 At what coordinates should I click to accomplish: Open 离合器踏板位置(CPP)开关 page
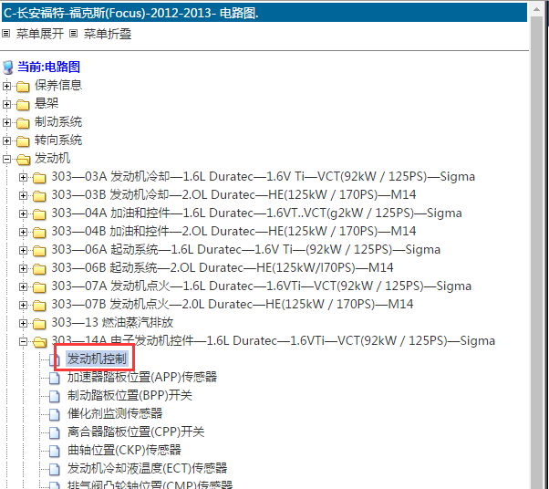[136, 432]
